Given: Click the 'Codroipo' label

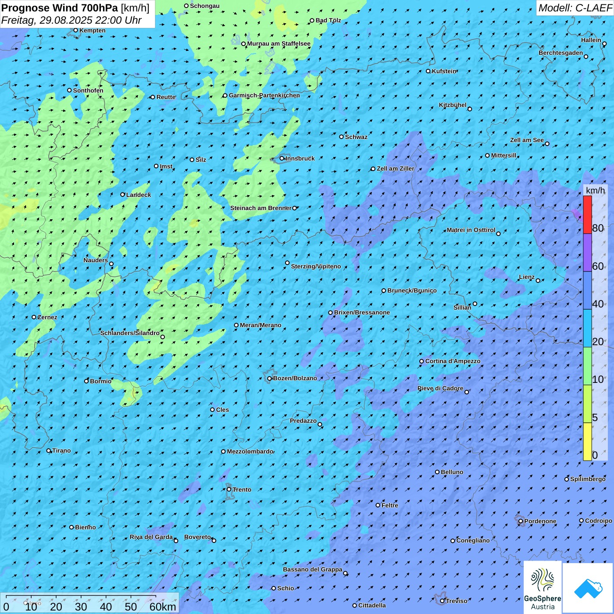Looking at the screenshot, I should pos(599,521).
